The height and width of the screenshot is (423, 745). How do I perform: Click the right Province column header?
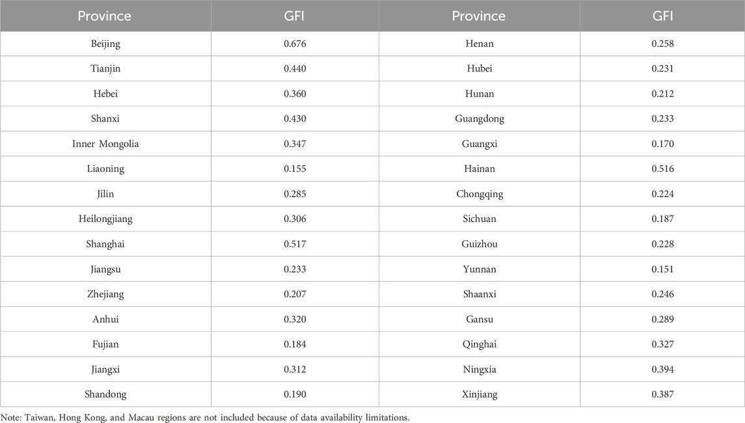click(480, 16)
